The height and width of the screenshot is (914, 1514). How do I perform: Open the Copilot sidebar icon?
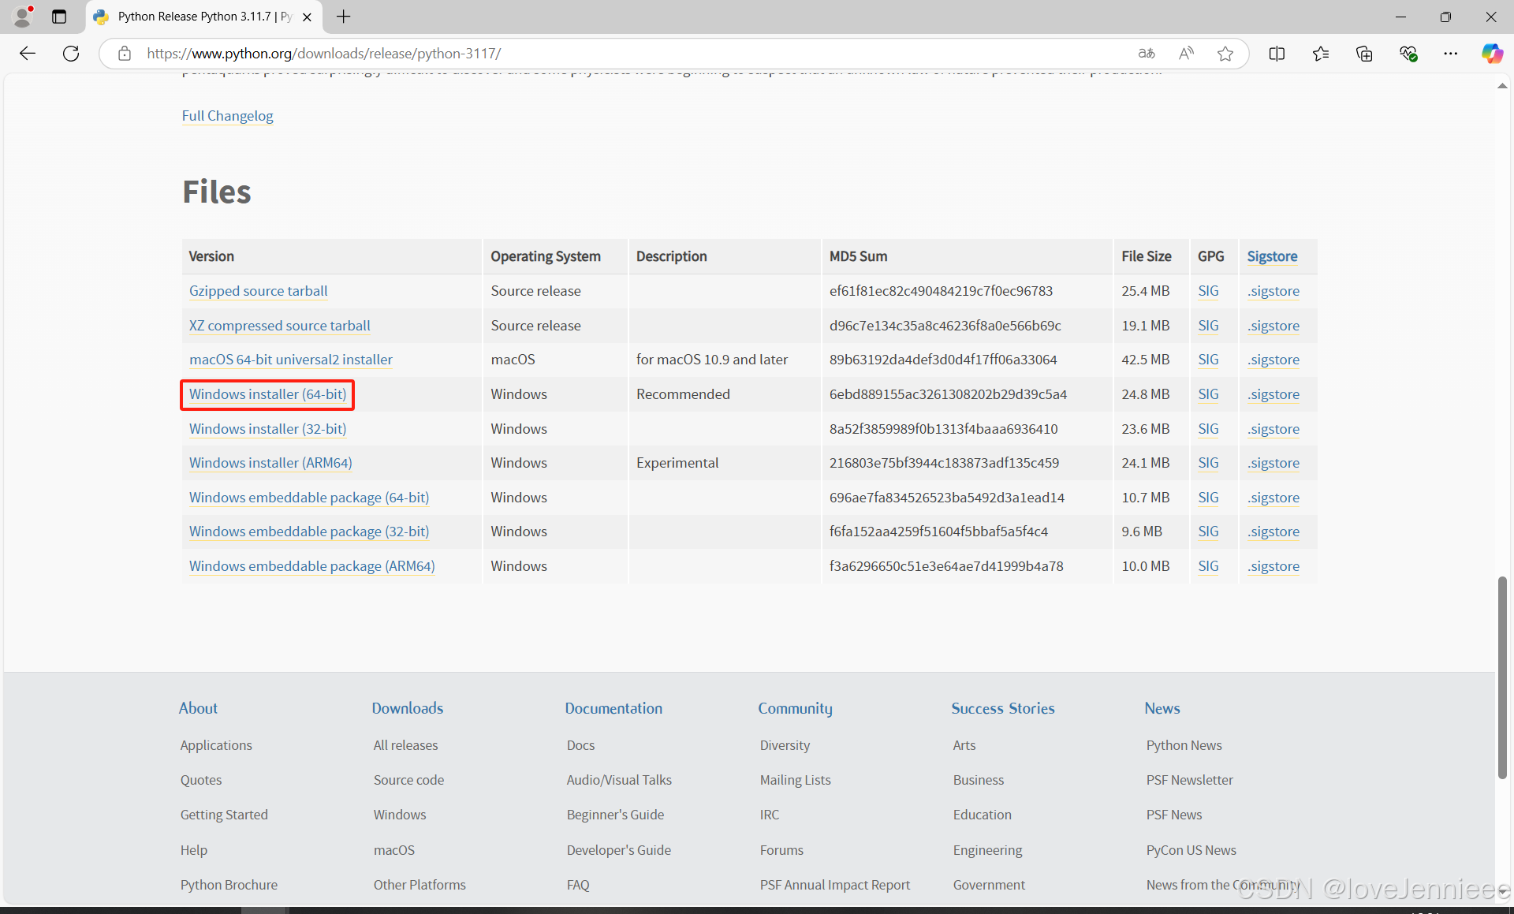(x=1491, y=54)
